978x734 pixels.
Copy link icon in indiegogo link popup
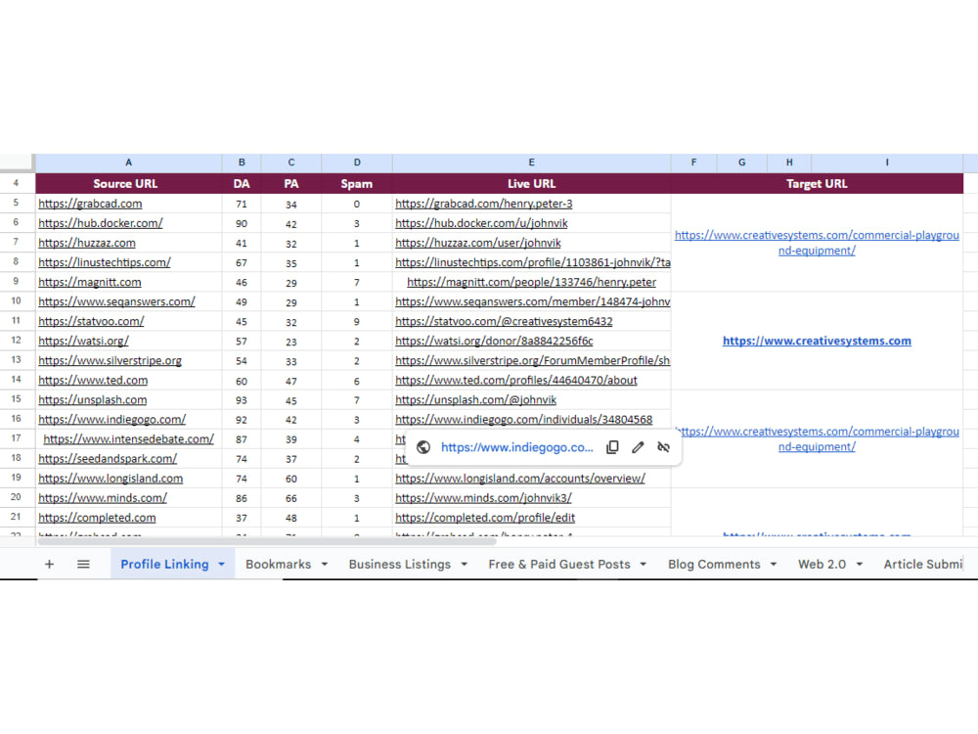pos(612,447)
